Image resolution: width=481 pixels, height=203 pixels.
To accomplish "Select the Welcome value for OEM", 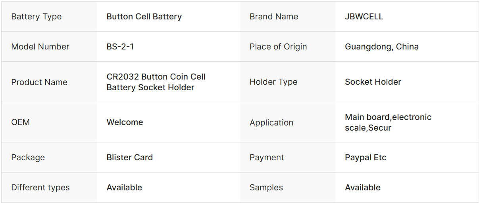I will 125,122.
